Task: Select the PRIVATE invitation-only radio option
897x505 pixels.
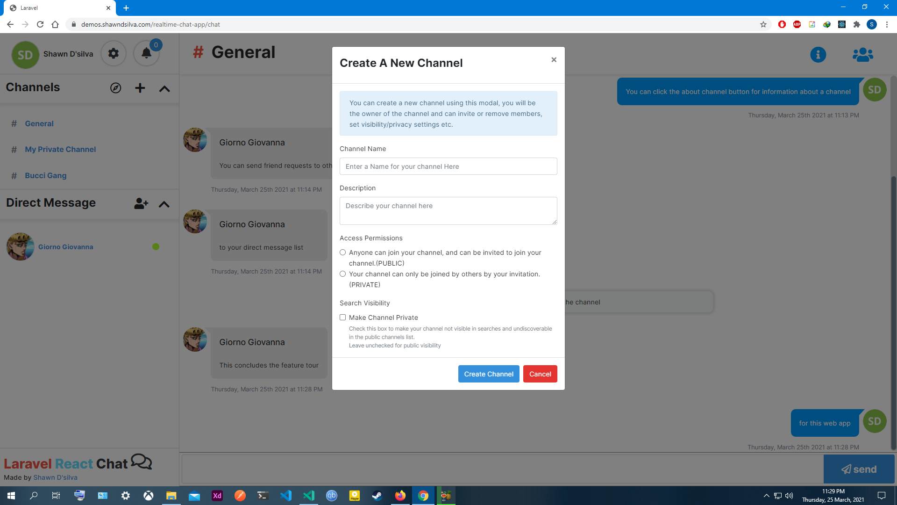Action: click(342, 274)
